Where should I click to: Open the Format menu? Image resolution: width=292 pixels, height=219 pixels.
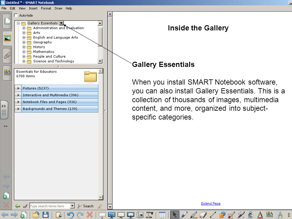pos(46,9)
